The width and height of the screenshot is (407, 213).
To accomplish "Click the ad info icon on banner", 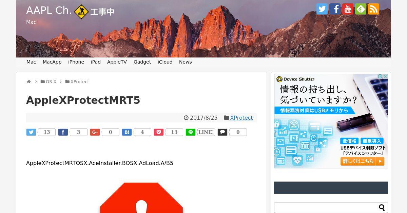I will coord(380,76).
